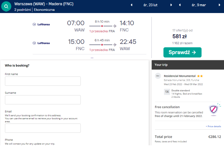The height and width of the screenshot is (147, 224).
Task: Click the First name input field
Action: click(43, 81)
